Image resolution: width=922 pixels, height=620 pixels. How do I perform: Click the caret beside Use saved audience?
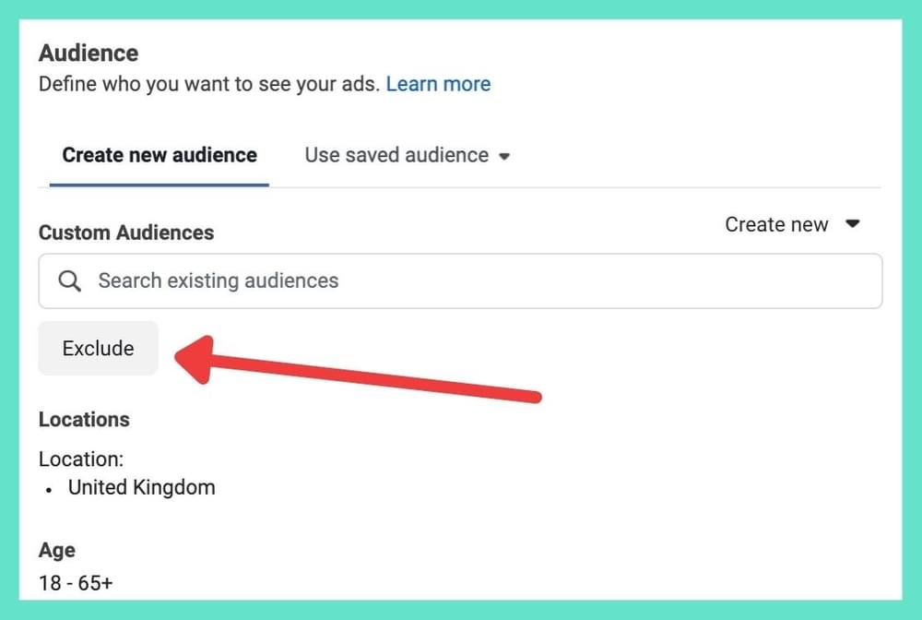pyautogui.click(x=504, y=156)
